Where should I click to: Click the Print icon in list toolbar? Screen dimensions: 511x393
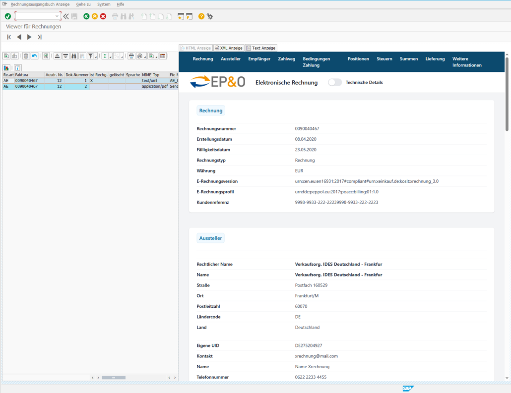(x=131, y=56)
